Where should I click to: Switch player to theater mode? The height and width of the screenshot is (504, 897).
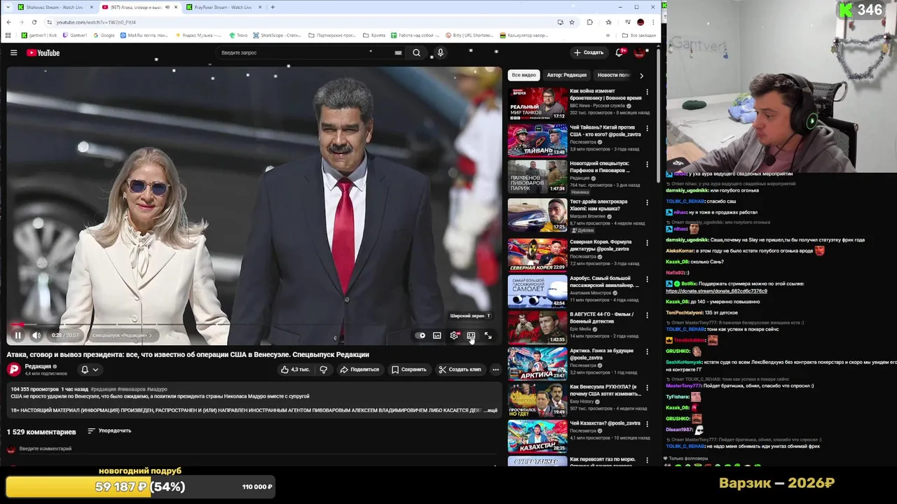471,335
